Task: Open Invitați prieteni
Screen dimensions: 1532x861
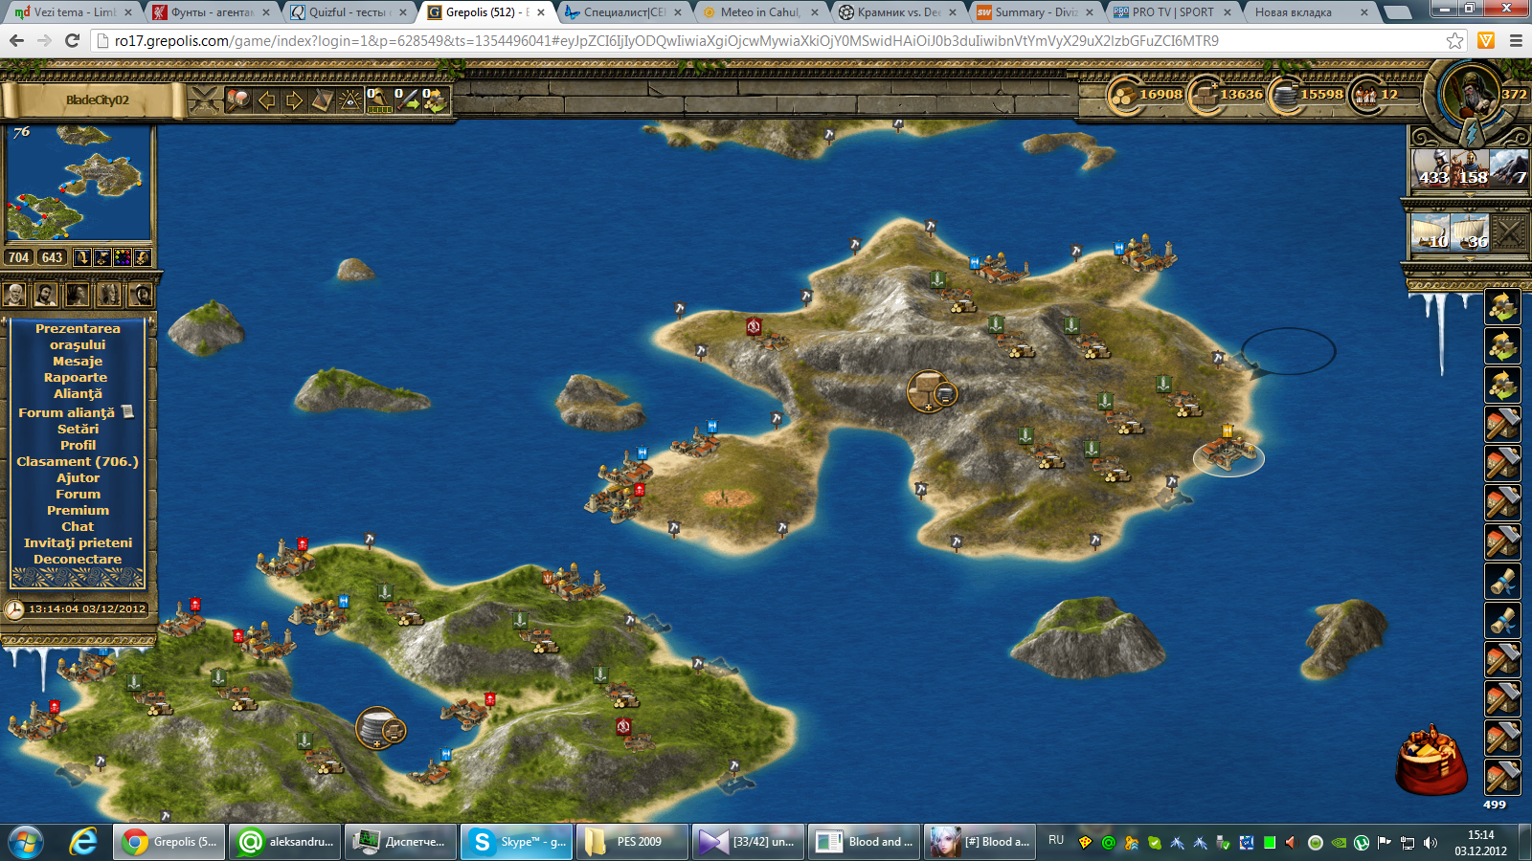Action: 78,543
